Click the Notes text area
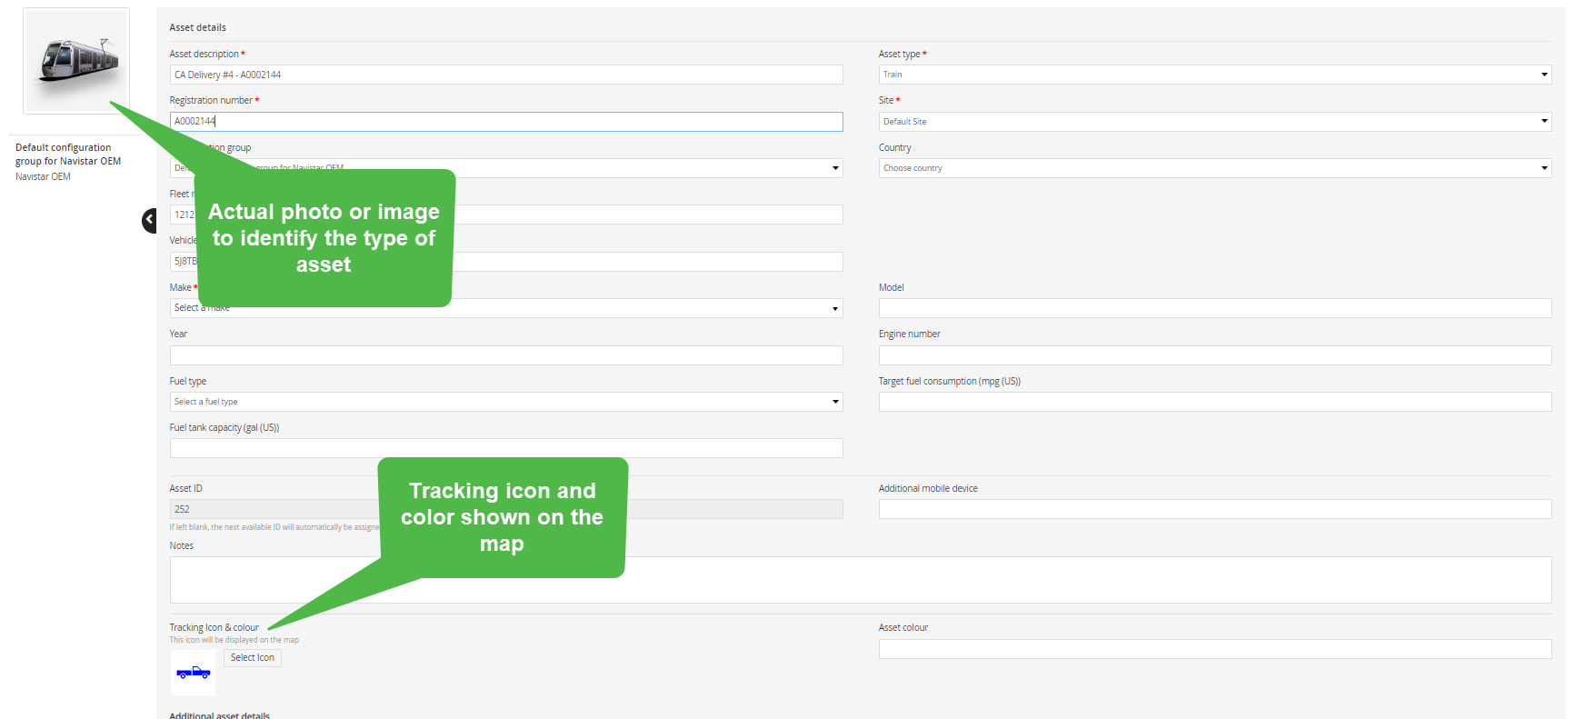 [860, 580]
